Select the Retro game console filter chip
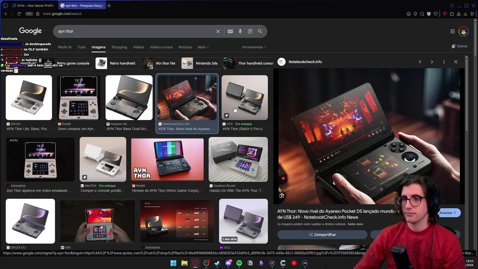 click(x=68, y=63)
